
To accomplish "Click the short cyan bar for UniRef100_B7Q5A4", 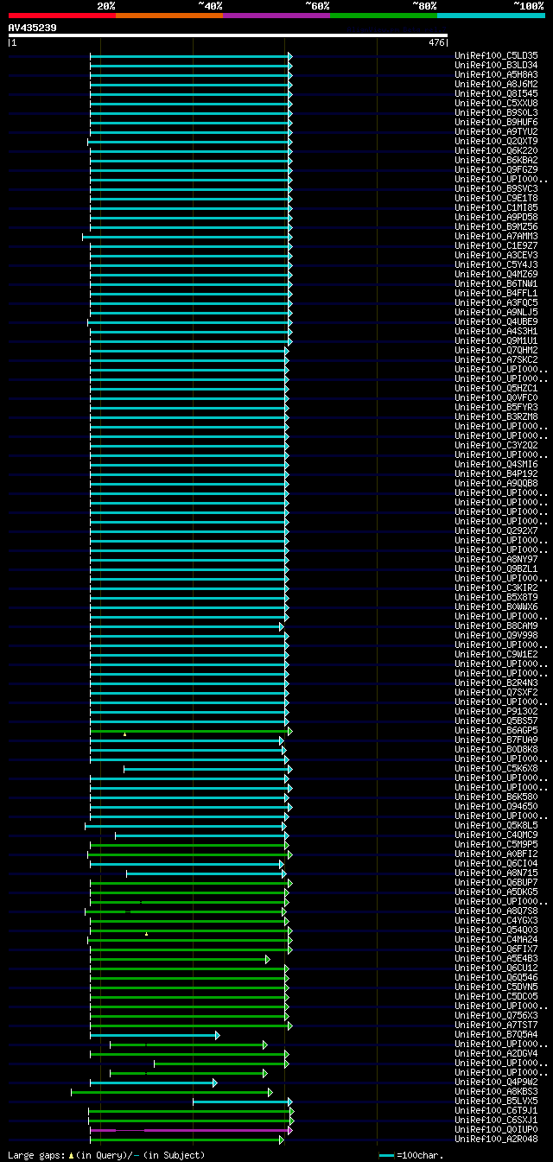I will [155, 1035].
